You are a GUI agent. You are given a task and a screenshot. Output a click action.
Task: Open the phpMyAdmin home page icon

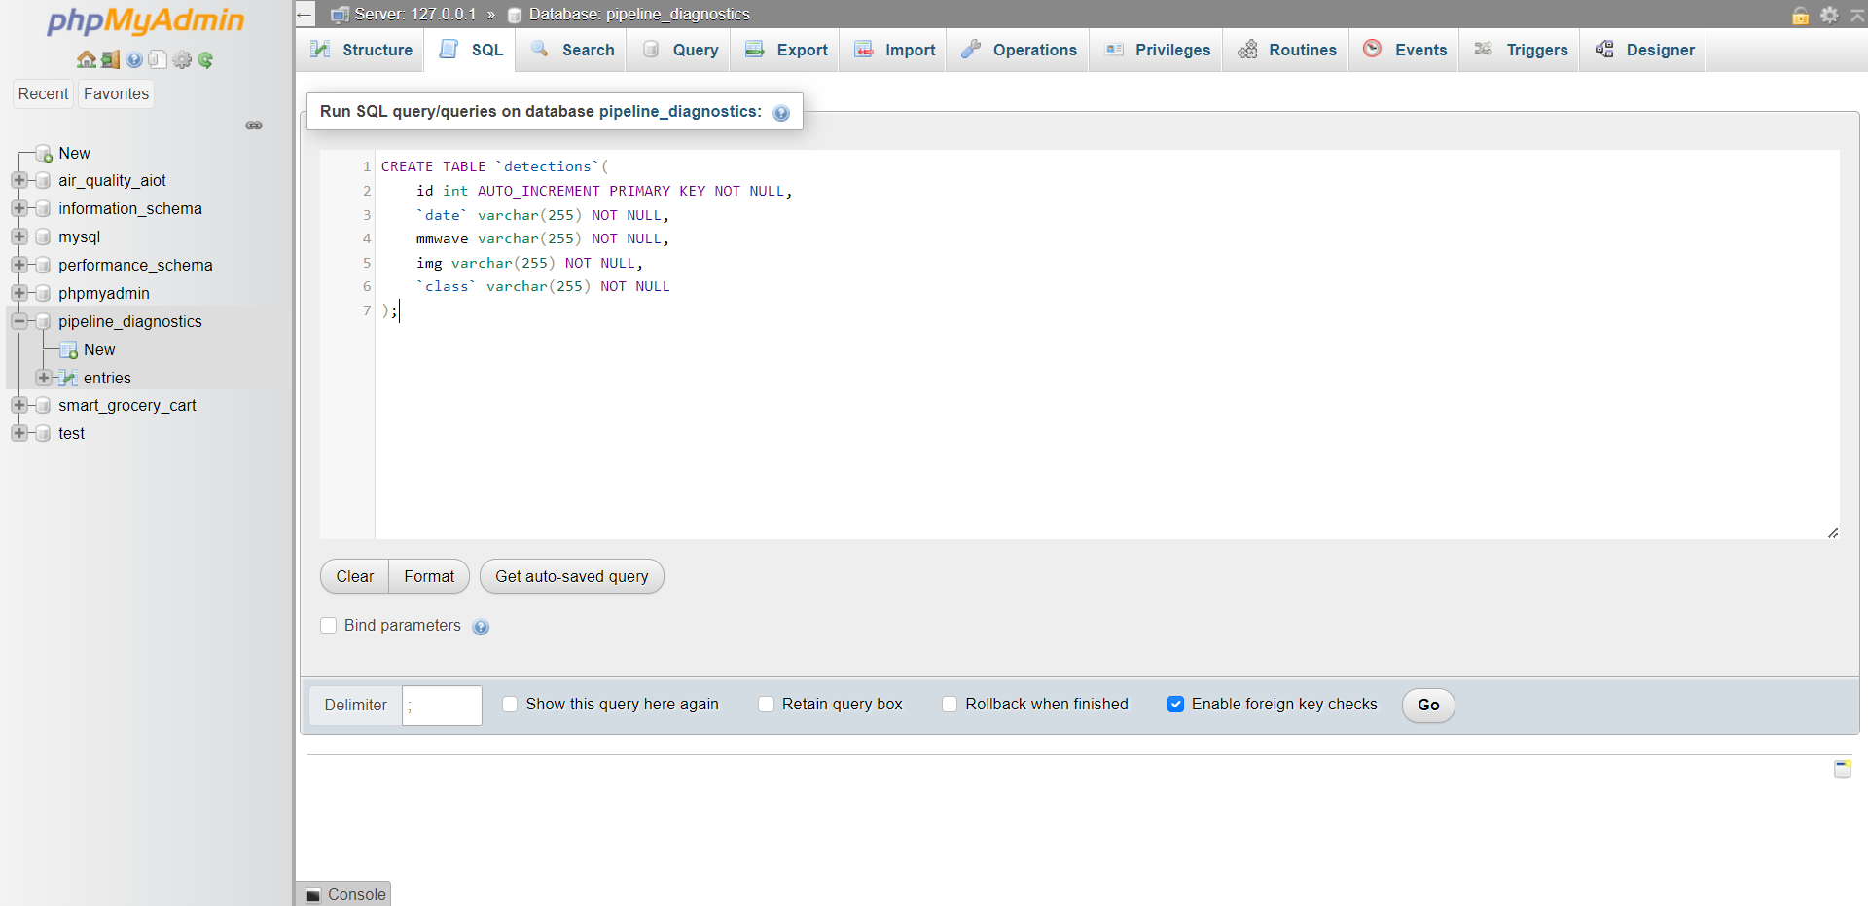point(86,59)
